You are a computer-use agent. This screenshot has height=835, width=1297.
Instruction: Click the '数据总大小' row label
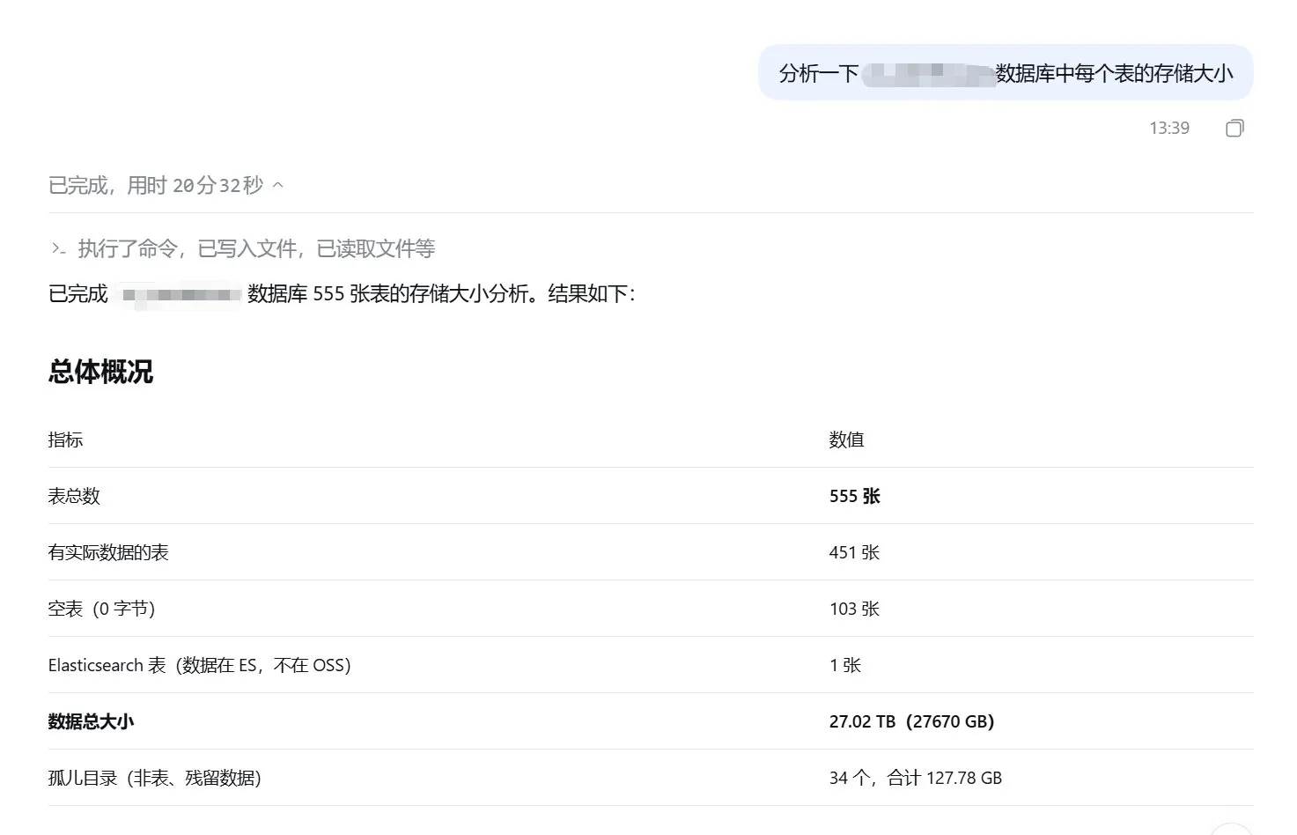(91, 721)
